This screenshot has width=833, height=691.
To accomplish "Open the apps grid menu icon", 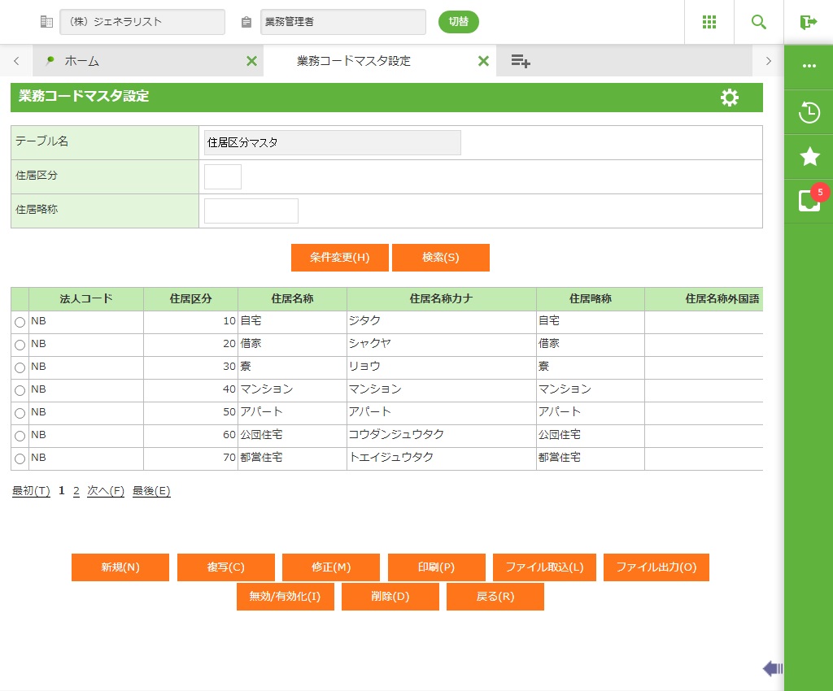I will pyautogui.click(x=709, y=22).
